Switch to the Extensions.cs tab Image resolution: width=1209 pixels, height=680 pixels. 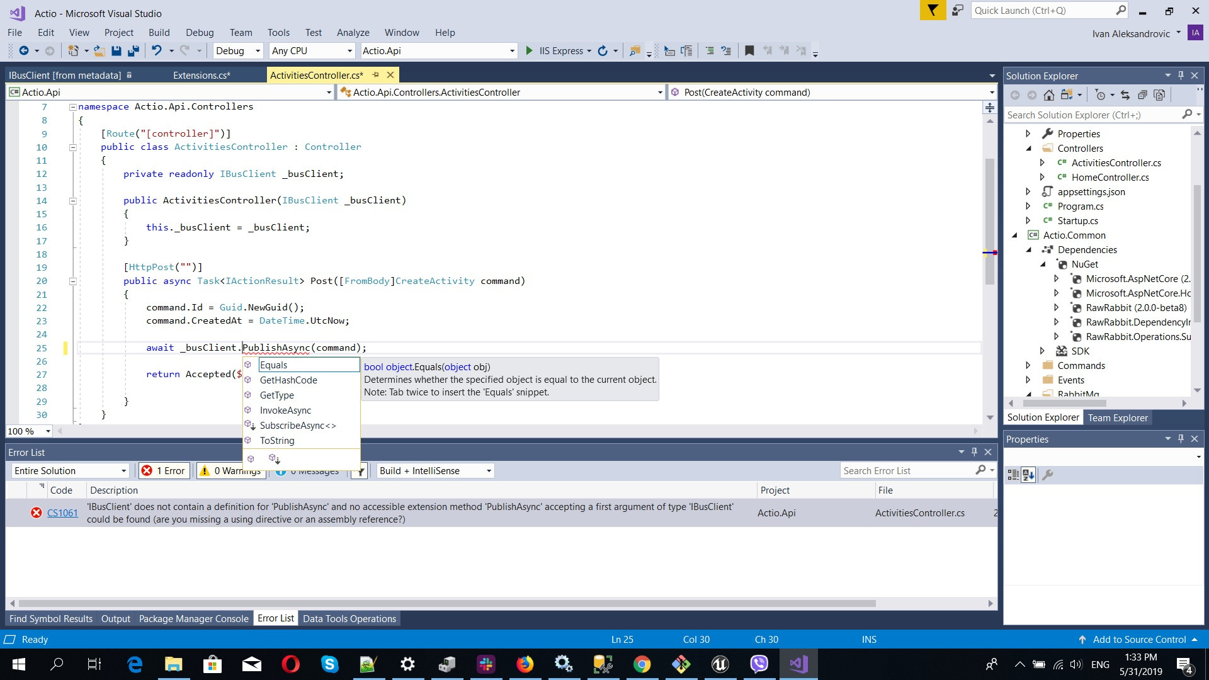point(201,76)
